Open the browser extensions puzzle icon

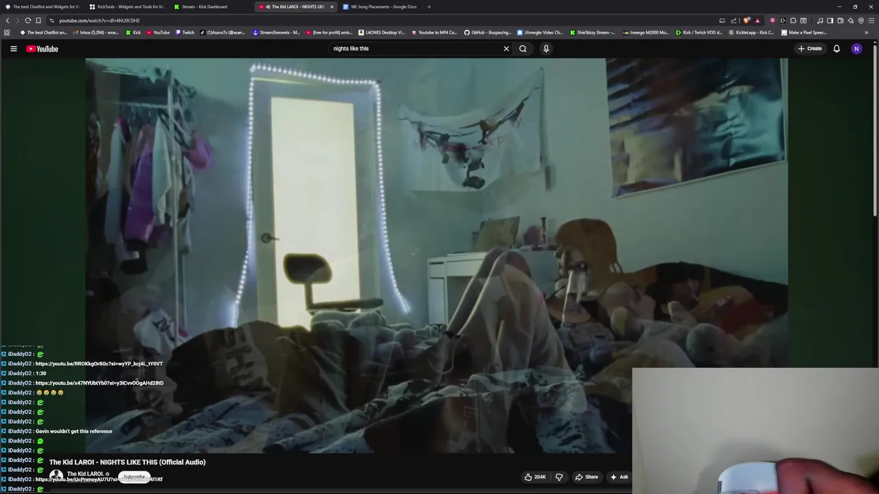point(793,21)
